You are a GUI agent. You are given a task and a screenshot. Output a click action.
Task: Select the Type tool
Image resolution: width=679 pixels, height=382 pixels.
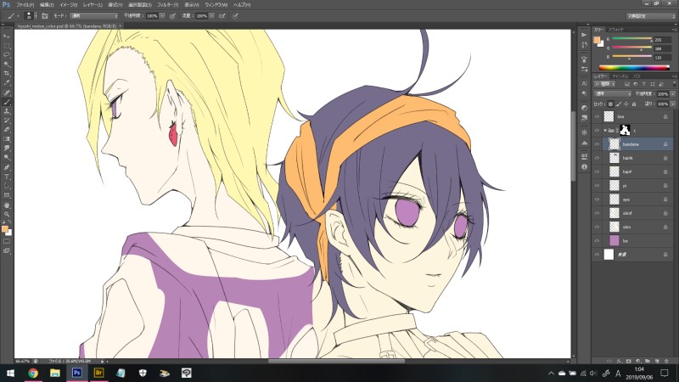tap(7, 177)
